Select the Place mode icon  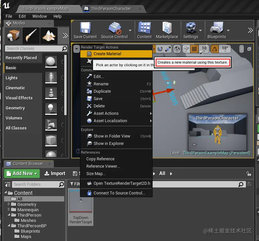pyautogui.click(x=13, y=35)
